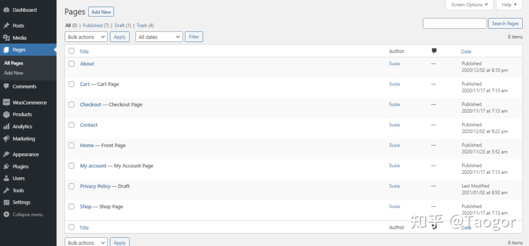
Task: Open the bottom Bulk actions dropdown
Action: 86,242
